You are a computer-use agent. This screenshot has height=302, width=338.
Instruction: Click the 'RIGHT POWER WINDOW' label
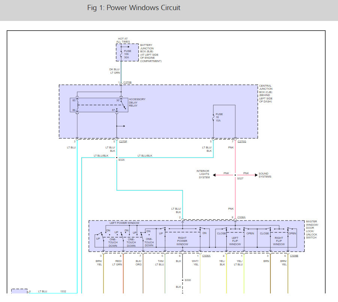pyautogui.click(x=182, y=241)
